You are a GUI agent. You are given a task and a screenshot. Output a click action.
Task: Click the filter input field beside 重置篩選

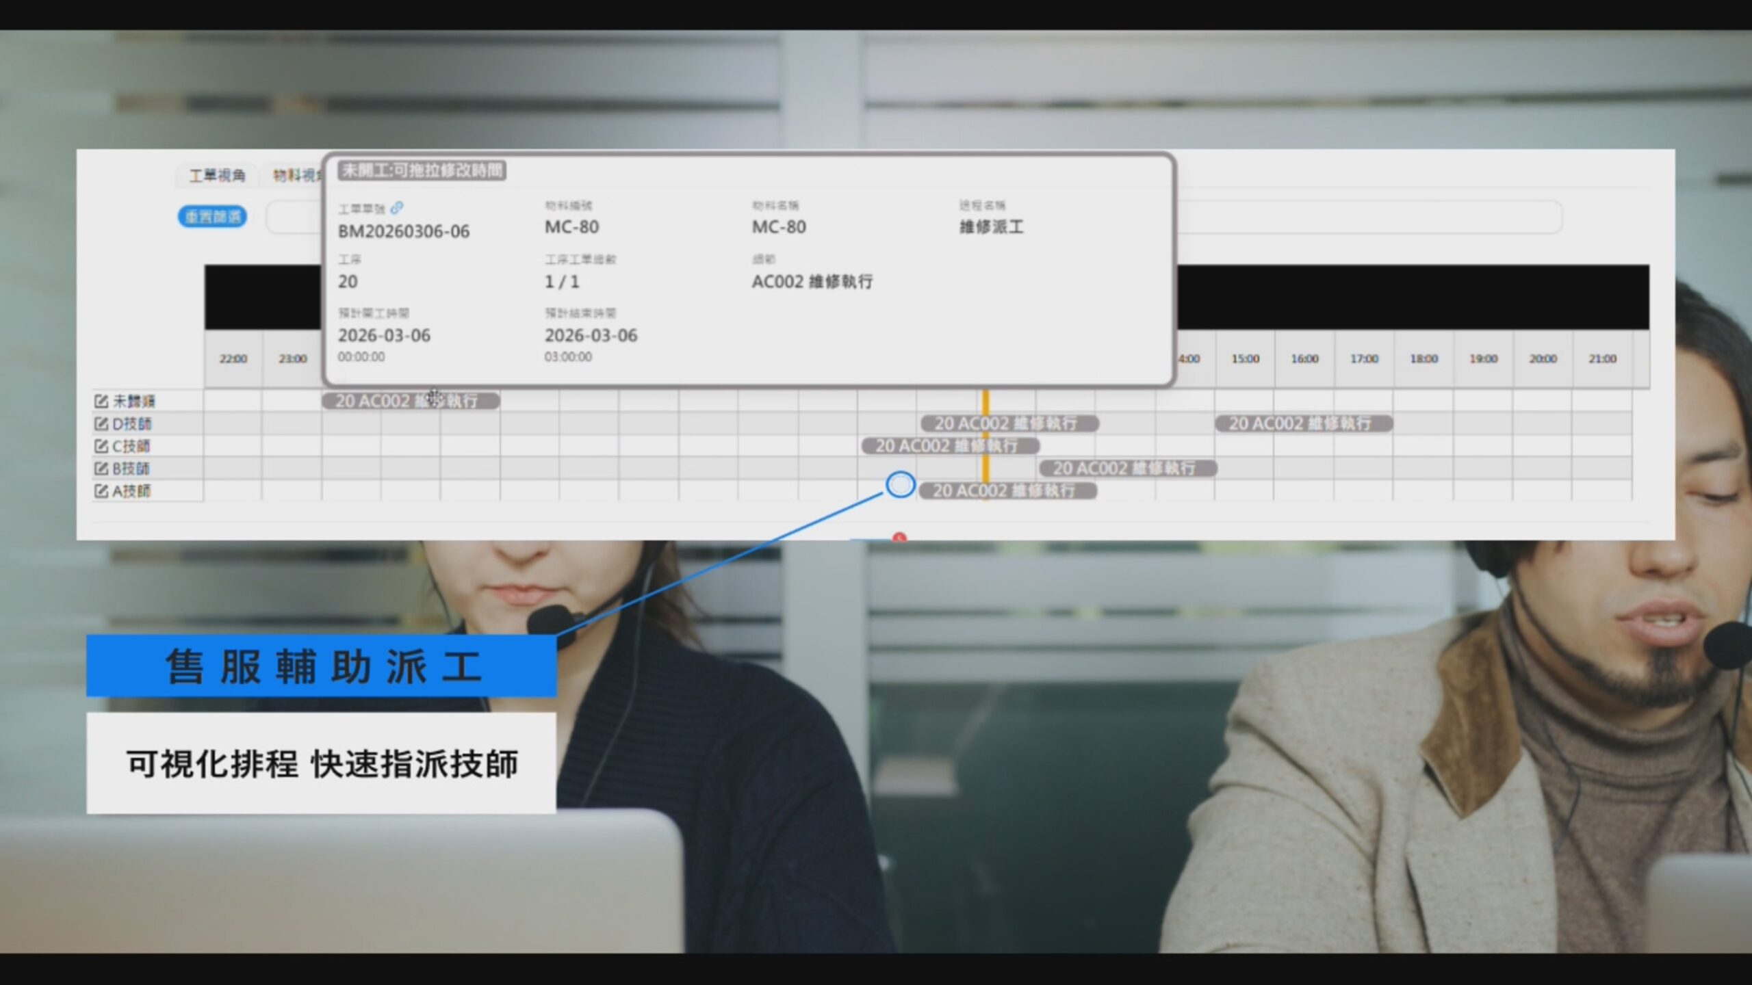[294, 218]
